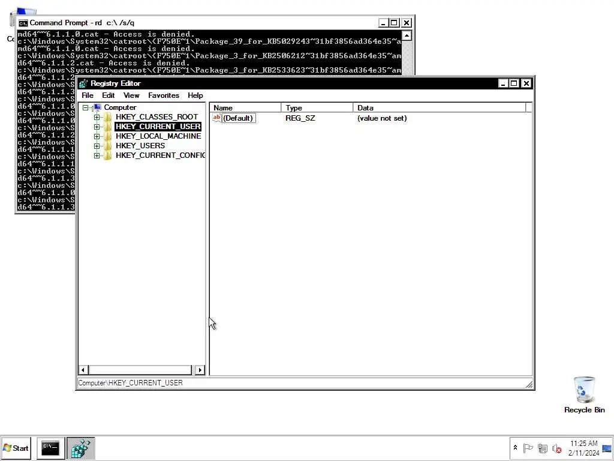Click the HKEY_CLASSES_ROOT folder icon
The width and height of the screenshot is (614, 461).
tap(108, 117)
